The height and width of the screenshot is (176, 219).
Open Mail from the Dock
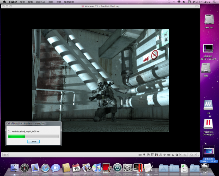click(35, 168)
